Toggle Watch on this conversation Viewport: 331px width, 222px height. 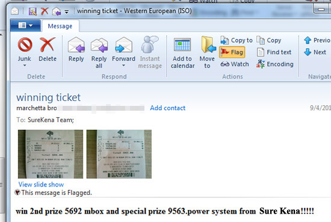pos(235,64)
